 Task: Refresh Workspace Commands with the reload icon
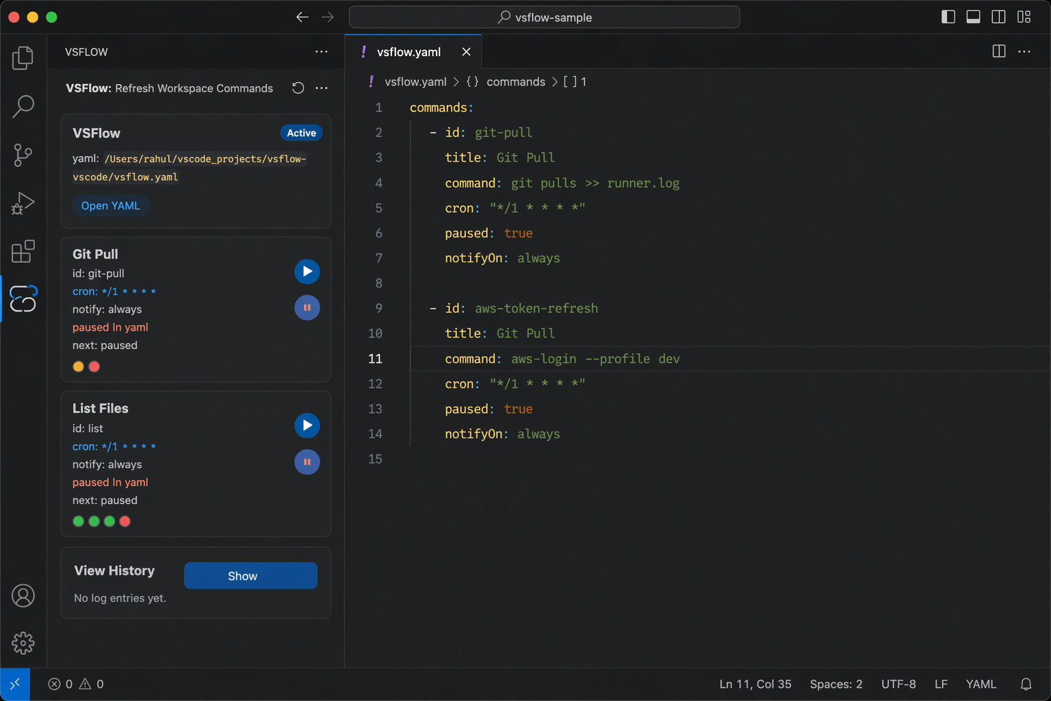pos(297,88)
